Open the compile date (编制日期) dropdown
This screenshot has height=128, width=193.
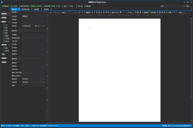[x=44, y=79]
